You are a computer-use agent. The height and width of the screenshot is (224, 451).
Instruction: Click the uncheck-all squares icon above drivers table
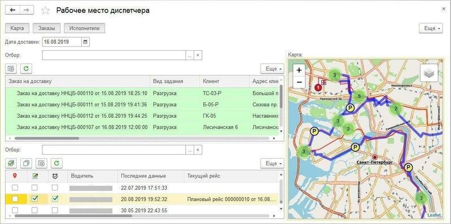(x=26, y=163)
